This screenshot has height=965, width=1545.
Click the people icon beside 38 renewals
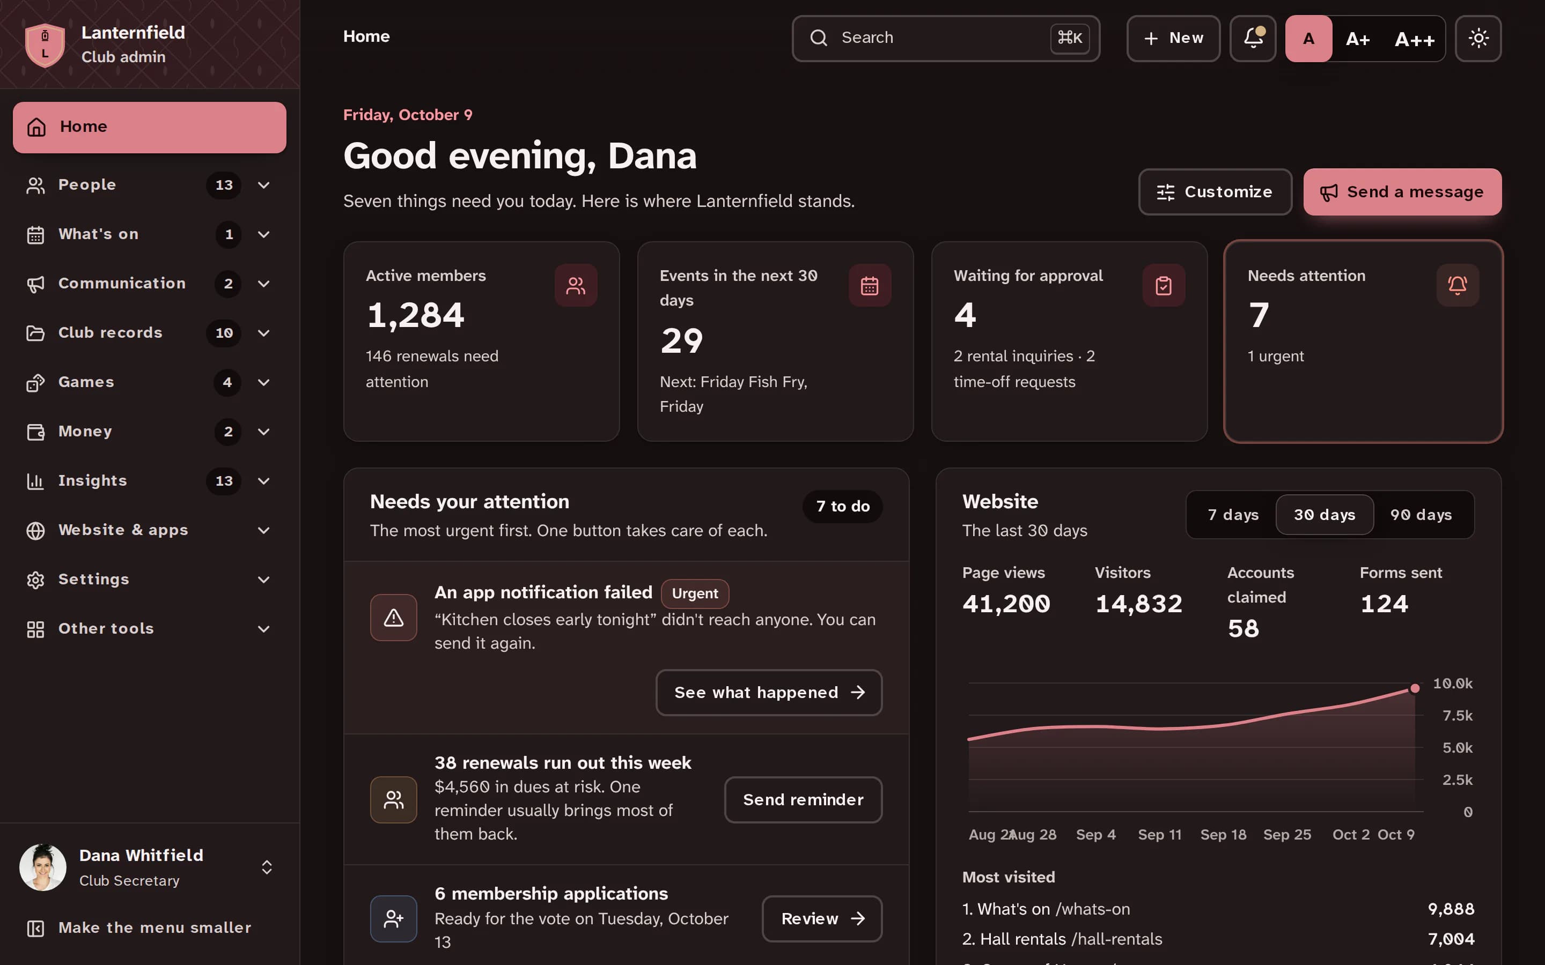coord(393,800)
